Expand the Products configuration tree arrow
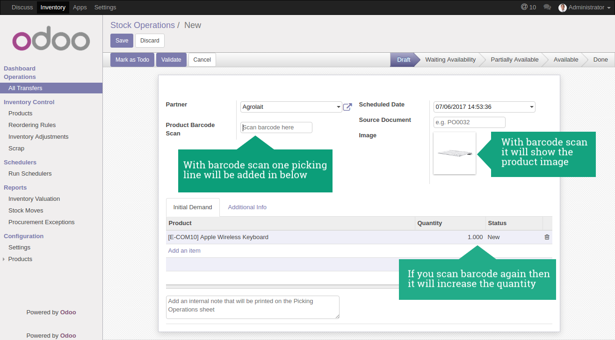615x340 pixels. coord(4,259)
